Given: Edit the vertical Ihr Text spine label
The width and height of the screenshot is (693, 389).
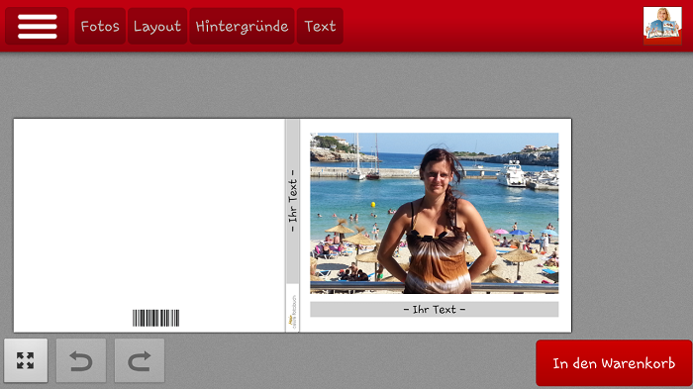Looking at the screenshot, I should coord(293,201).
